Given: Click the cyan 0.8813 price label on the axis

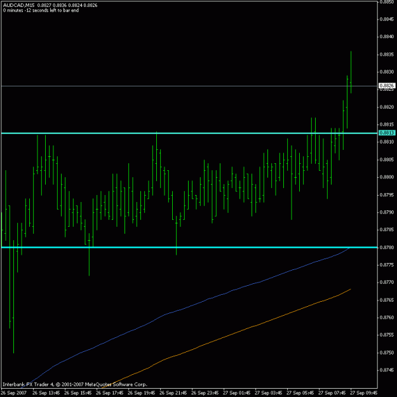Looking at the screenshot, I should (387, 133).
